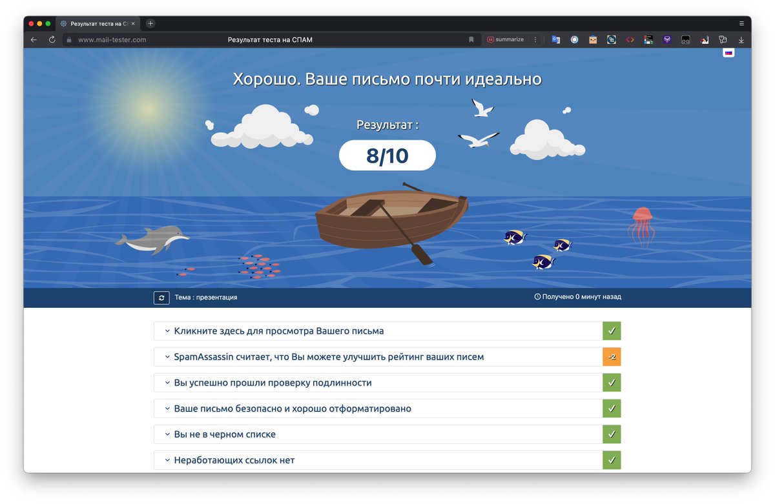
Task: Click the lock icon beside the URL
Action: coord(69,39)
